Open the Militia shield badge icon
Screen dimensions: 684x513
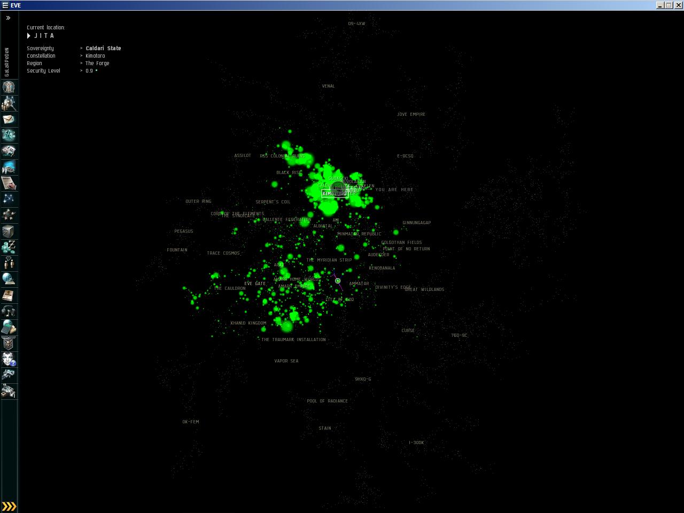pos(9,343)
